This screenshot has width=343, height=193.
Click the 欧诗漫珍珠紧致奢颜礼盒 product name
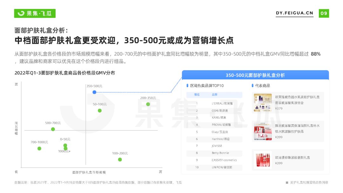point(293,157)
